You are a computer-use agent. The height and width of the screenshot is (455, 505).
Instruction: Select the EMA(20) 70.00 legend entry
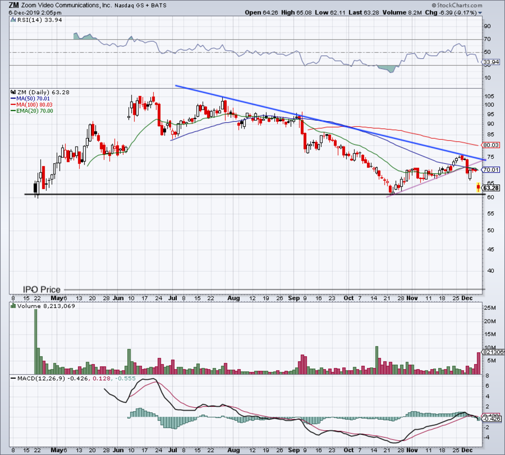[32, 111]
